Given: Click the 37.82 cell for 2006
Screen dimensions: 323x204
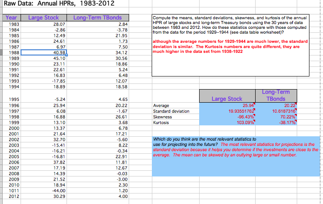Looking at the screenshot, I should coord(44,163).
